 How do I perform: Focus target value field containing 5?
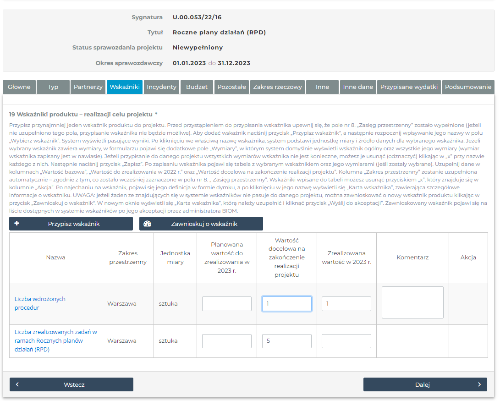point(286,341)
